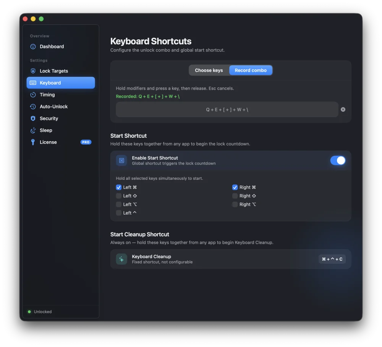The height and width of the screenshot is (347, 382).
Task: Click the Enable Start Shortcut label
Action: 155,158
